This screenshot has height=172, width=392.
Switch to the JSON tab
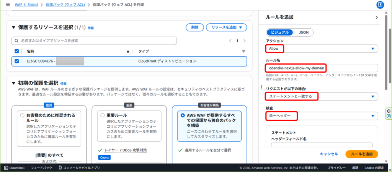(304, 32)
